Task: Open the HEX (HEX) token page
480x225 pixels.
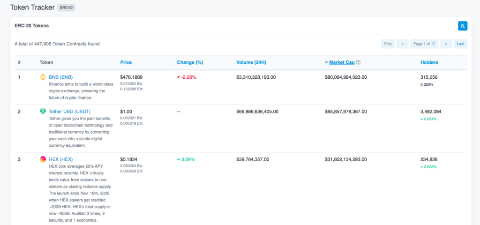Action: (x=60, y=159)
